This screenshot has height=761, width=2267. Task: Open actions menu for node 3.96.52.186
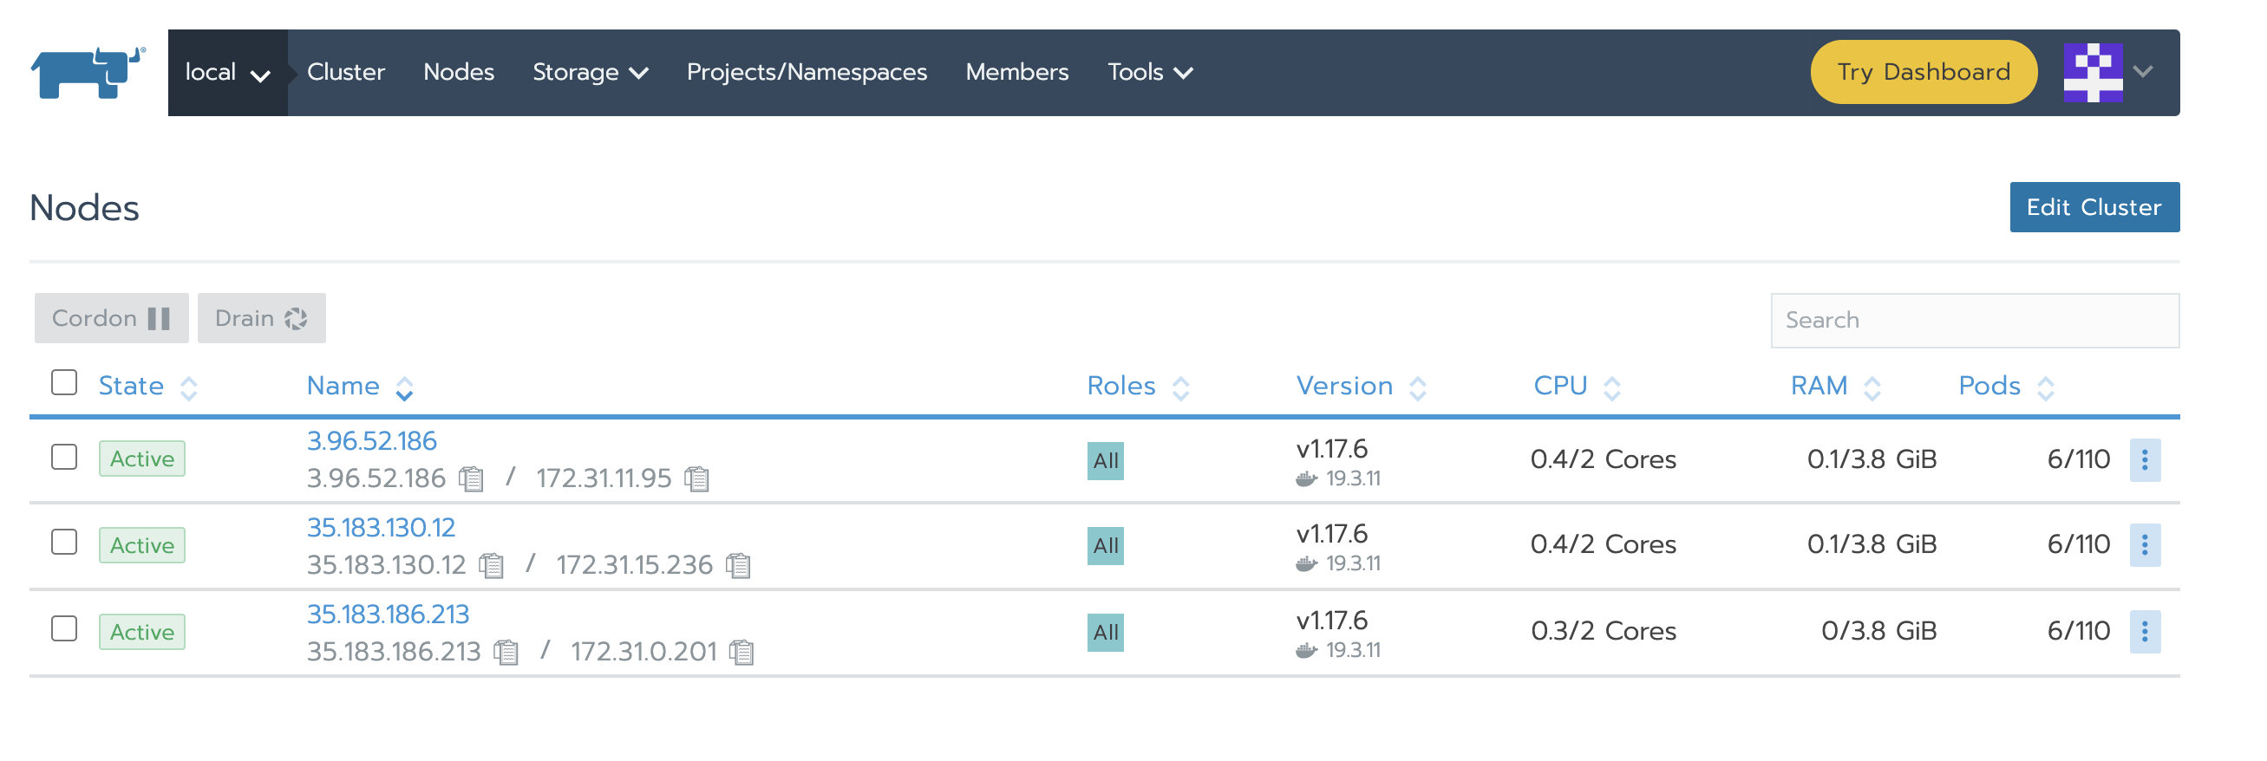click(2145, 460)
